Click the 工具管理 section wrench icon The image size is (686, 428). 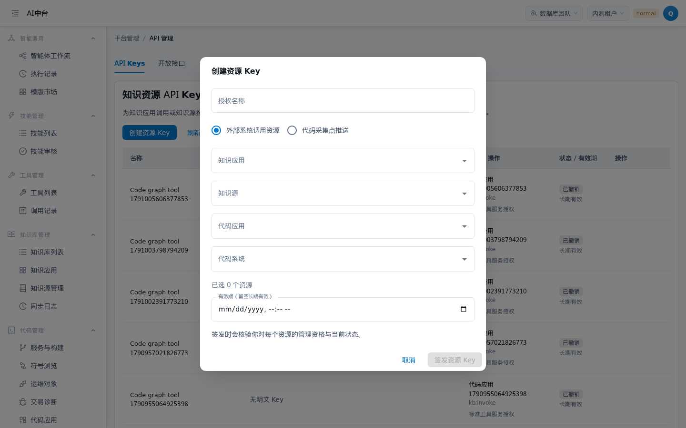pos(11,175)
